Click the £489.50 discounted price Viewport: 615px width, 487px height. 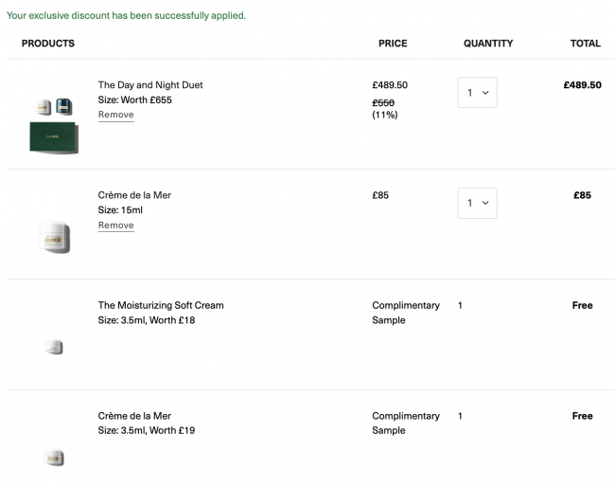coord(390,85)
